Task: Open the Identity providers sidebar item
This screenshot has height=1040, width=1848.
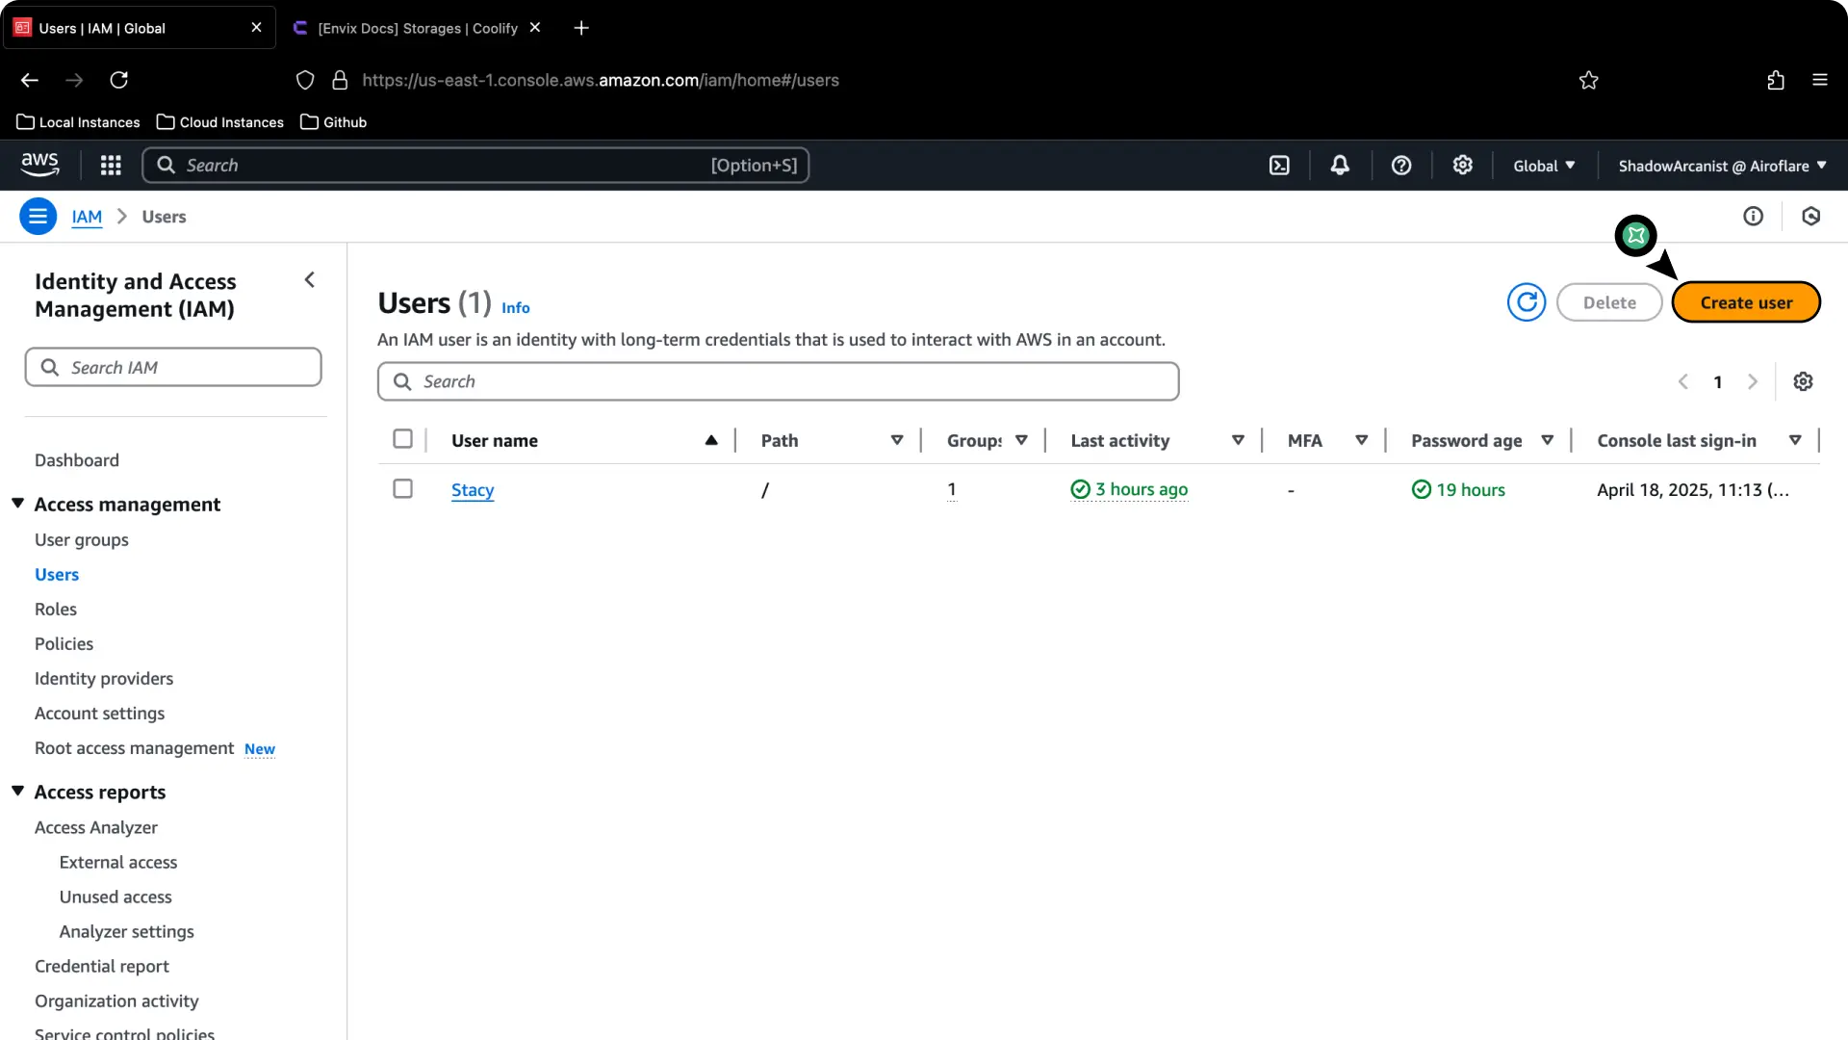Action: [x=103, y=678]
